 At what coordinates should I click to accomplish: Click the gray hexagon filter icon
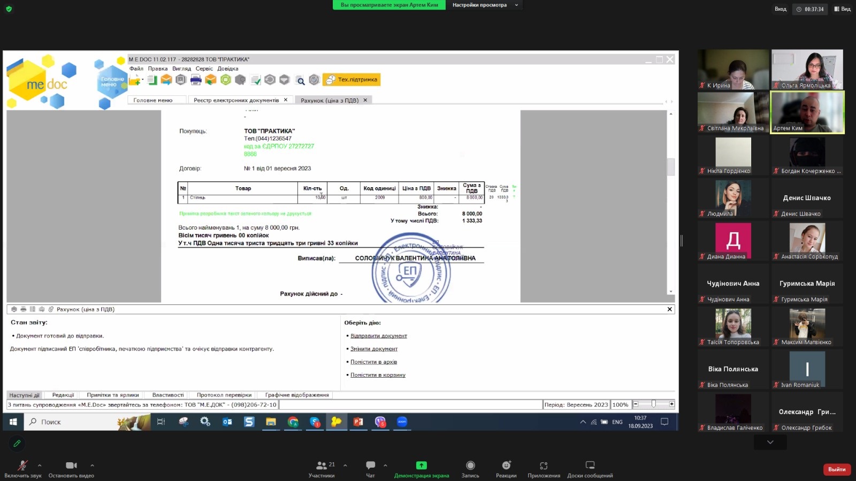(x=285, y=80)
